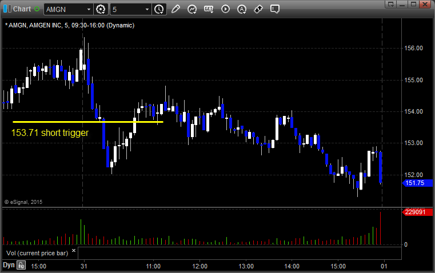Click the window options pop-out button
Screen dimensions: 435x273
391,4
